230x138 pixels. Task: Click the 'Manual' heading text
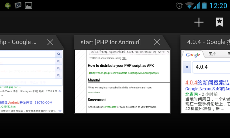click(94, 80)
